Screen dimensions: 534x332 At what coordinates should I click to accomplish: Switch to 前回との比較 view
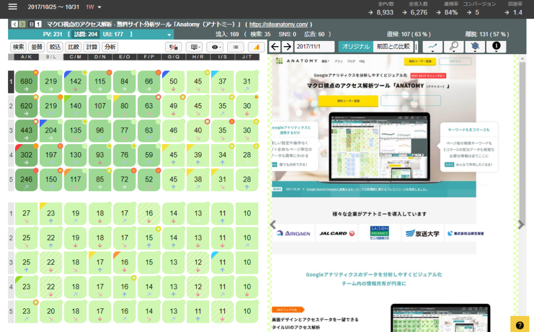click(x=393, y=47)
